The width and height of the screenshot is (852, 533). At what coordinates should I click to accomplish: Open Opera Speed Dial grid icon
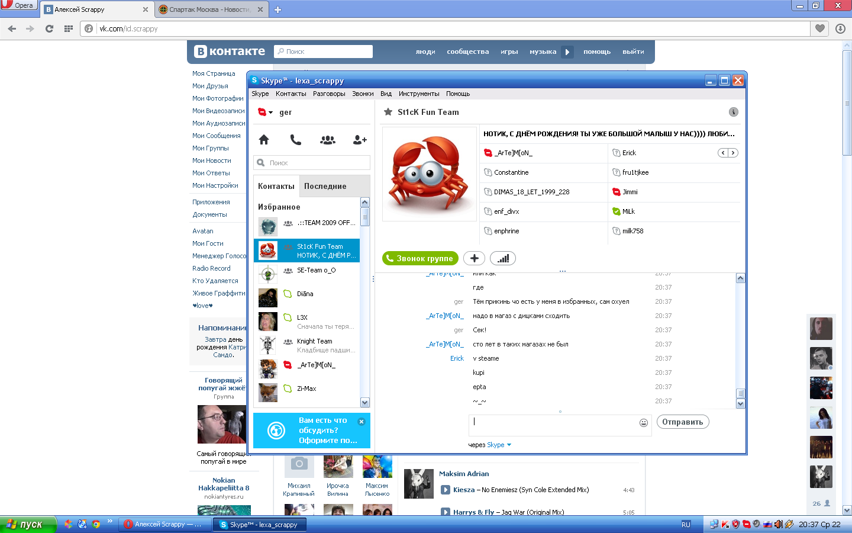click(69, 28)
